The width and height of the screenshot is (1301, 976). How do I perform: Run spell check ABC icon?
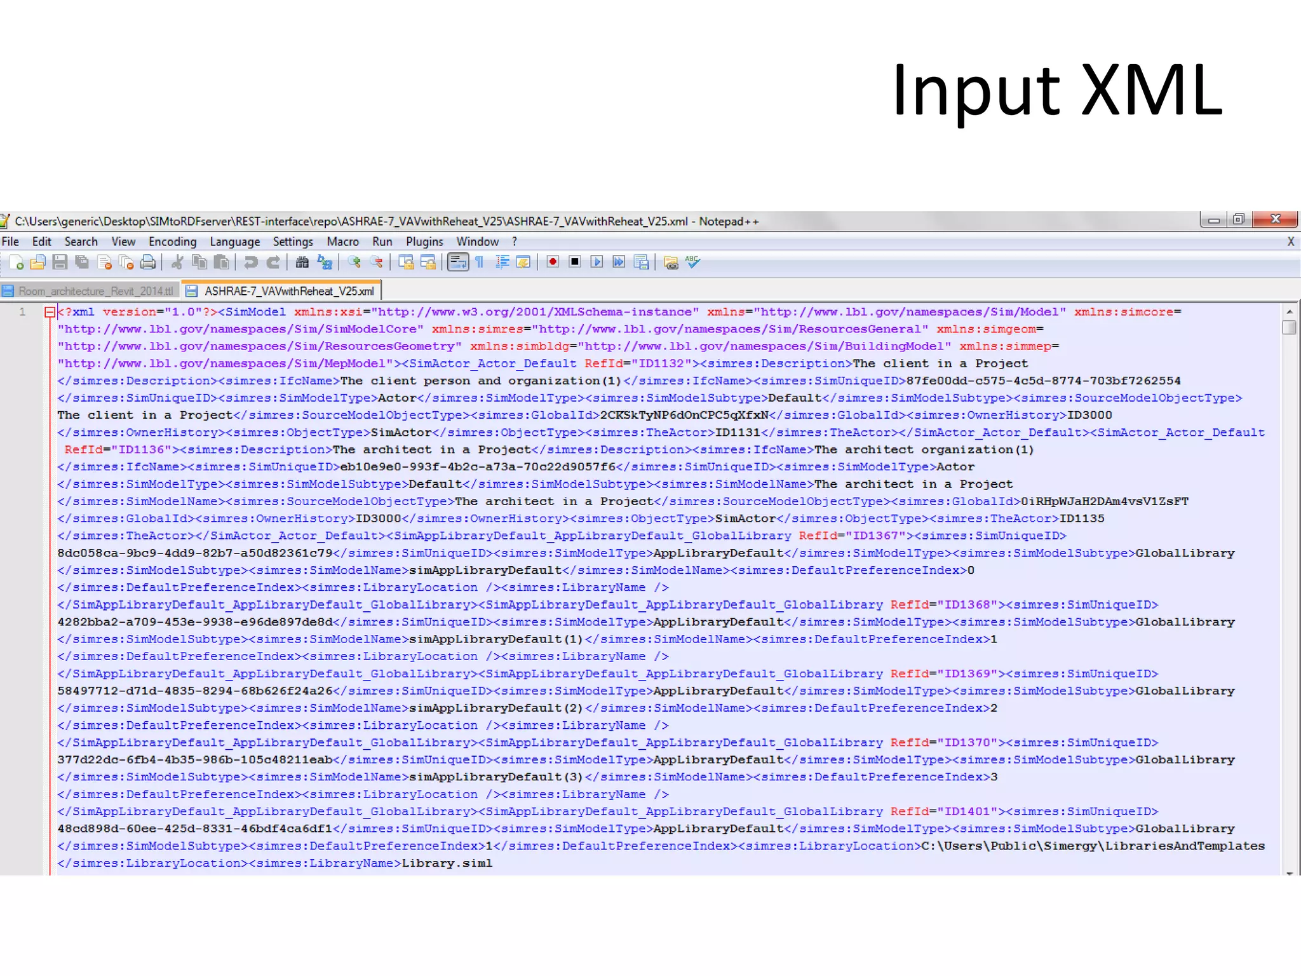pos(692,262)
